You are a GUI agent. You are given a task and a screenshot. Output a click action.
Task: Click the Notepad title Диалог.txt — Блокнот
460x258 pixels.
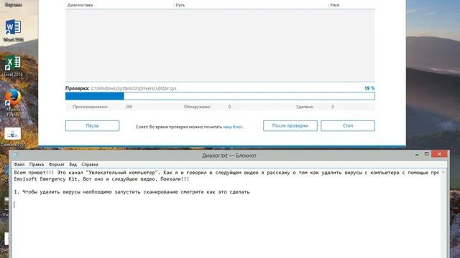click(229, 156)
